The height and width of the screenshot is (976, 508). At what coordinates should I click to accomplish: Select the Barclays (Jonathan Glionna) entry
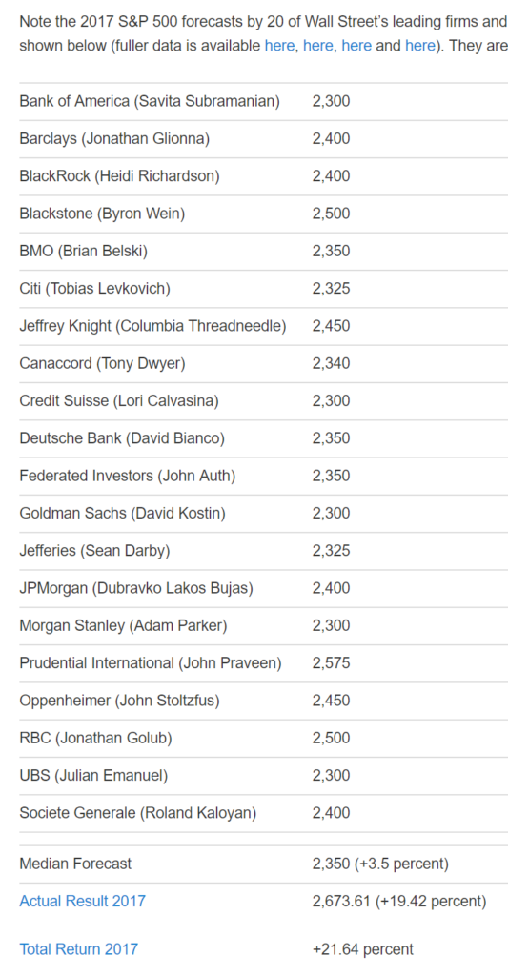[x=114, y=138]
